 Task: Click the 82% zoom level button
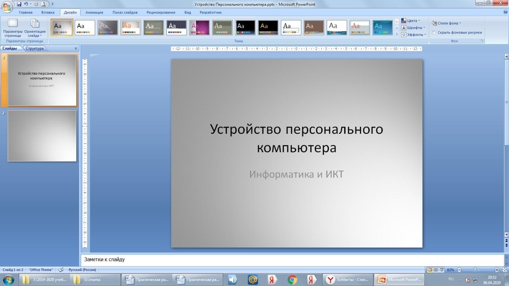tap(450, 270)
